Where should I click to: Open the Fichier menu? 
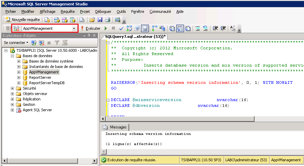pyautogui.click(x=11, y=11)
